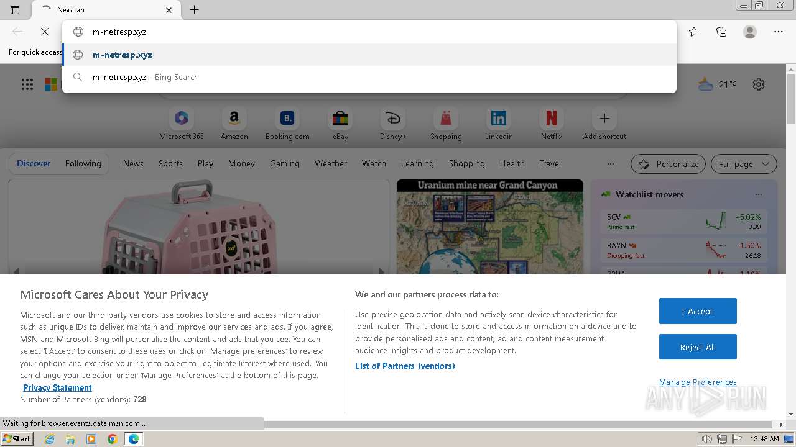This screenshot has width=796, height=447.
Task: Show more feed categories ellipsis
Action: point(611,164)
